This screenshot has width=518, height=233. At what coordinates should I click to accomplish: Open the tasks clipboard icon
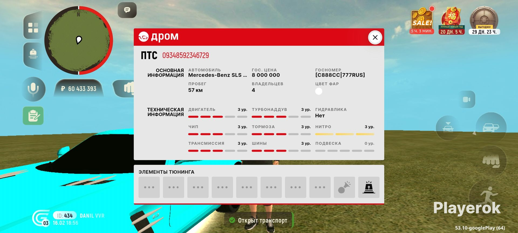pos(33,116)
